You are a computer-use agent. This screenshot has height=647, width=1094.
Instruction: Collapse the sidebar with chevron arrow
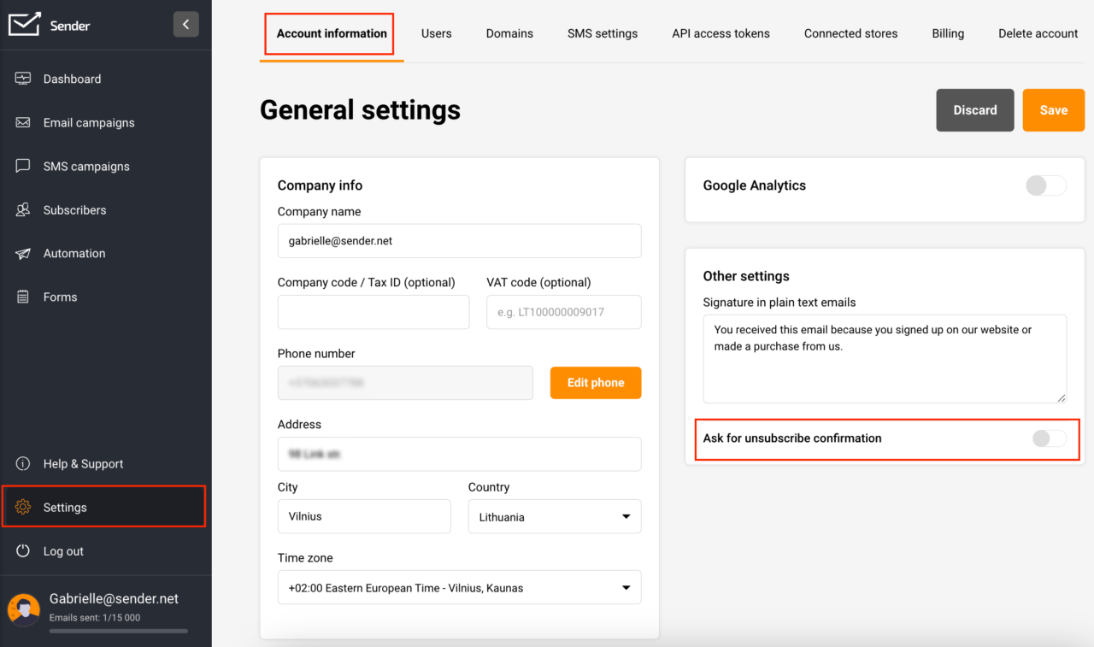tap(185, 24)
